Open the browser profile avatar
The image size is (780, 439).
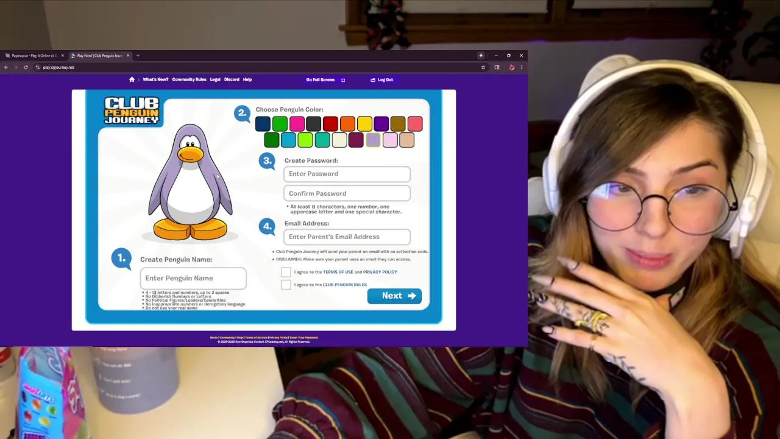coord(512,67)
